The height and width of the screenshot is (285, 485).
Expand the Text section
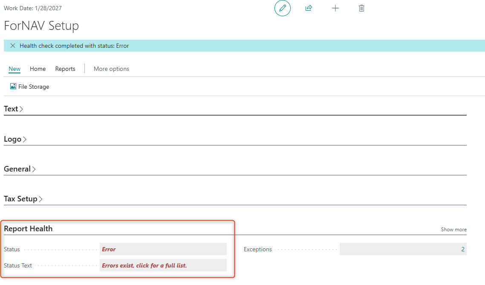pos(13,109)
